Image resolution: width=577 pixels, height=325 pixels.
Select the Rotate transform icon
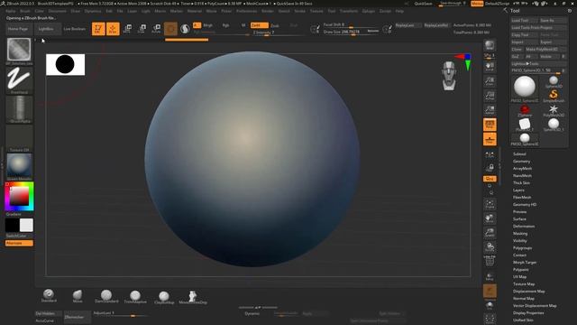(x=156, y=29)
